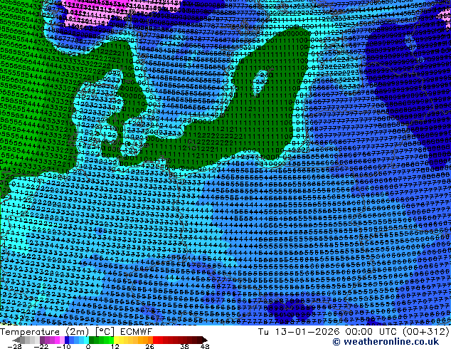Screen dimensions: 451x349
Task: Click the weatheronline.co.uk link
Action: (x=391, y=342)
